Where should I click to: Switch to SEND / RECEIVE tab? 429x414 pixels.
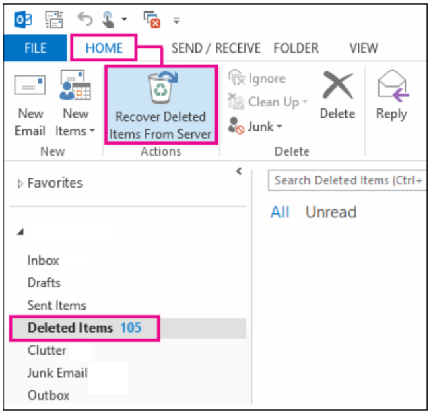216,48
